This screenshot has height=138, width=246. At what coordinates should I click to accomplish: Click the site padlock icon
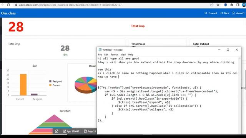point(16,5)
